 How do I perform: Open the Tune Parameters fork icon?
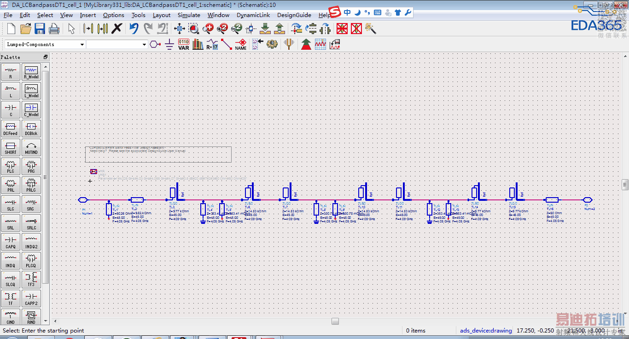click(289, 44)
